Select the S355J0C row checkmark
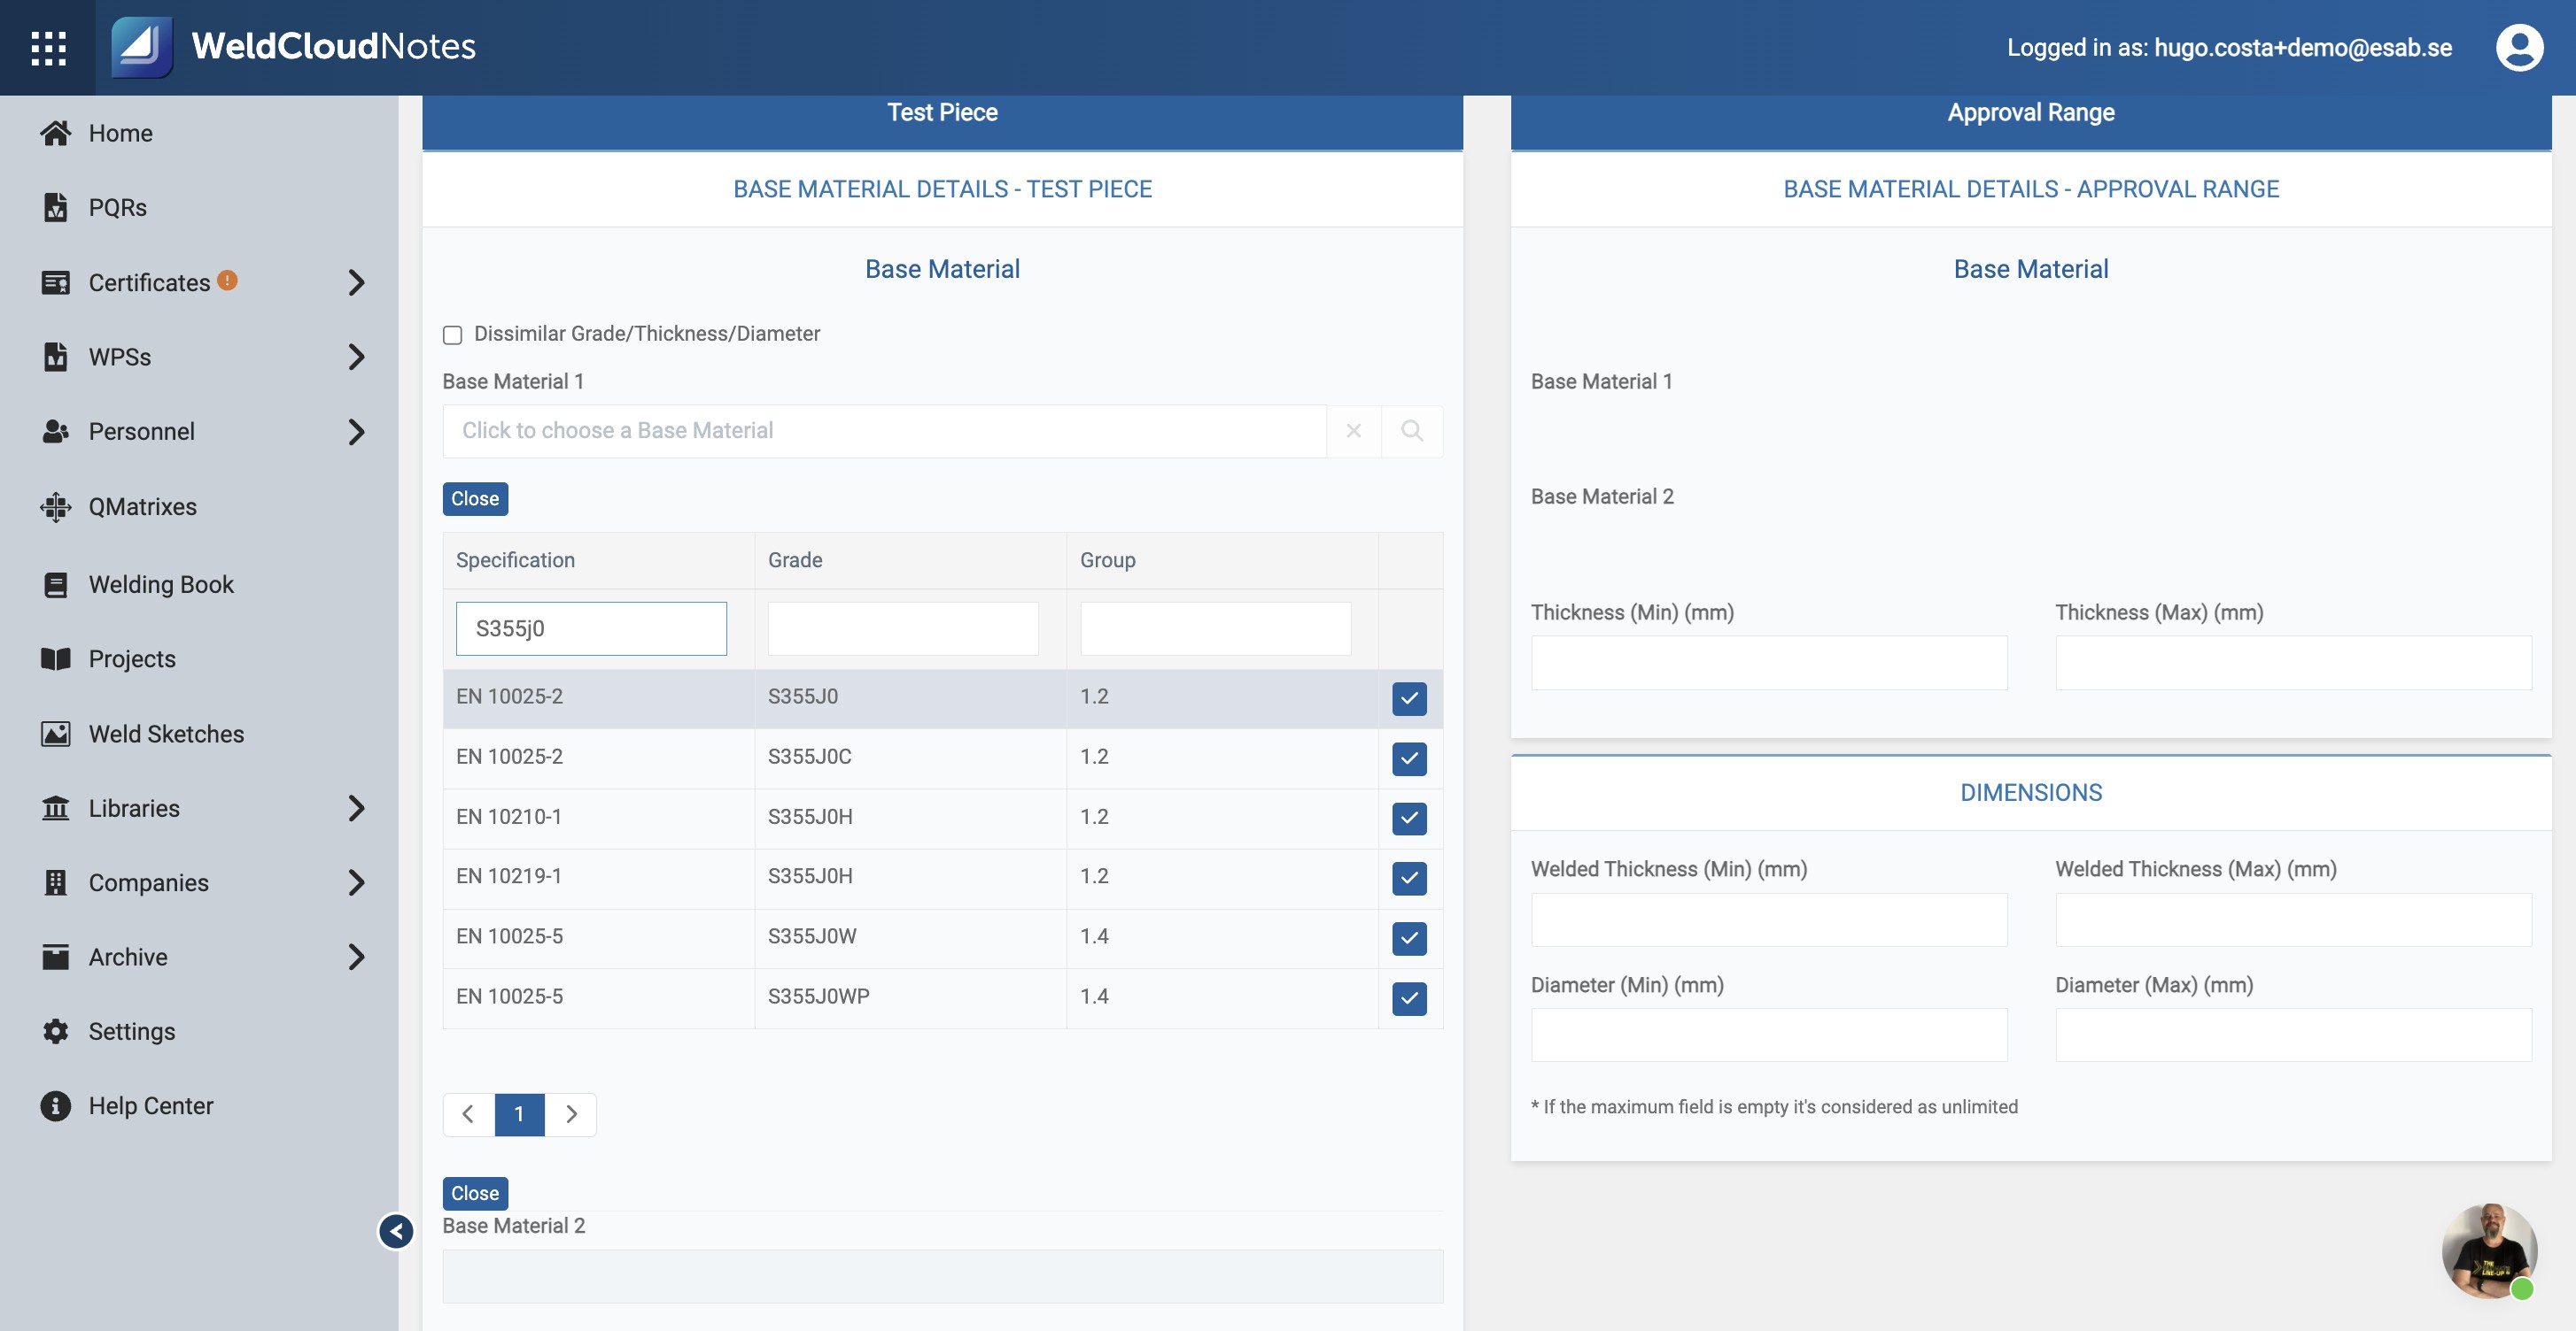This screenshot has height=1331, width=2576. pos(1409,758)
